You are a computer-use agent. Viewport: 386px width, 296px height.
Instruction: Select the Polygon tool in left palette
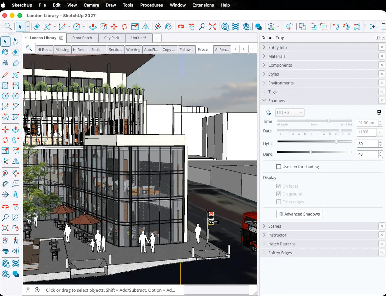15,96
